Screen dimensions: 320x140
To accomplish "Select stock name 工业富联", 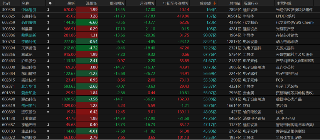I will [x=29, y=118].
